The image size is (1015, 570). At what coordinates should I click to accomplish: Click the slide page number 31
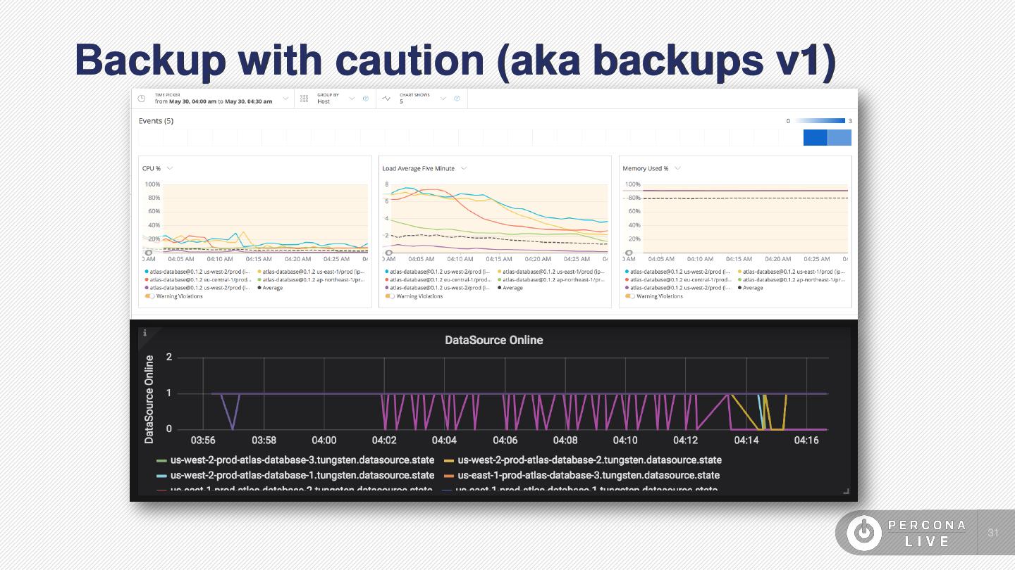993,533
